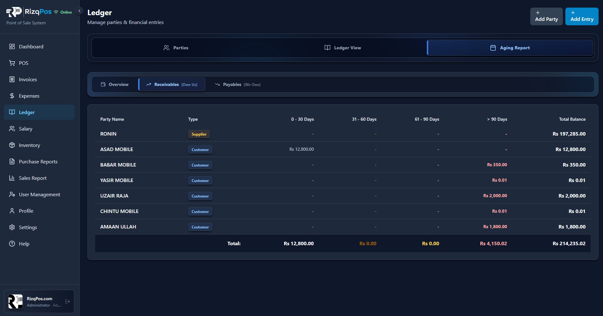Open Invoices from the sidebar
The height and width of the screenshot is (316, 603).
39,79
